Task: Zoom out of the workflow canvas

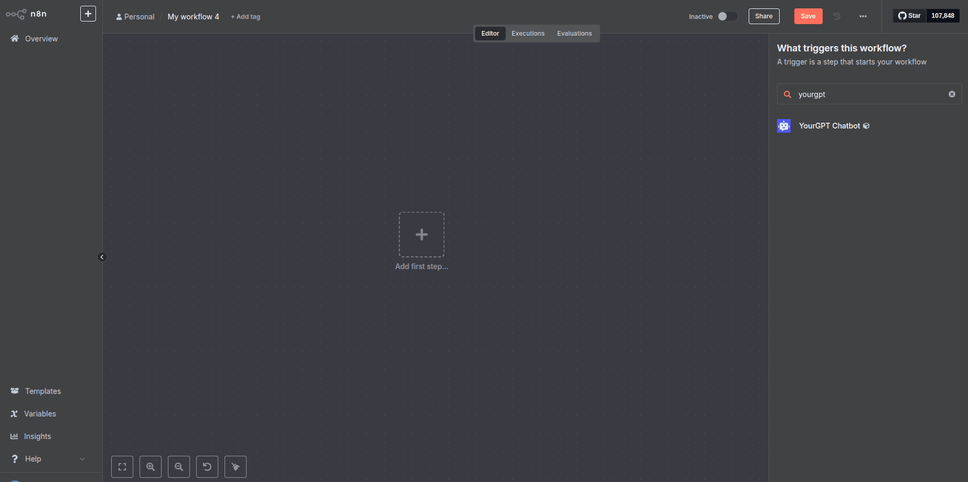Action: (x=179, y=466)
